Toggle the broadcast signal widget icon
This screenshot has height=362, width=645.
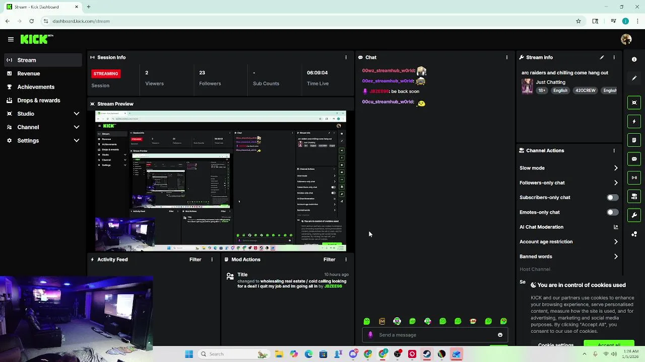[x=634, y=177]
